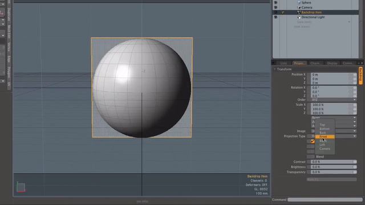Click the vertical orange Backdrop tab
The width and height of the screenshot is (365, 205).
coord(360,76)
